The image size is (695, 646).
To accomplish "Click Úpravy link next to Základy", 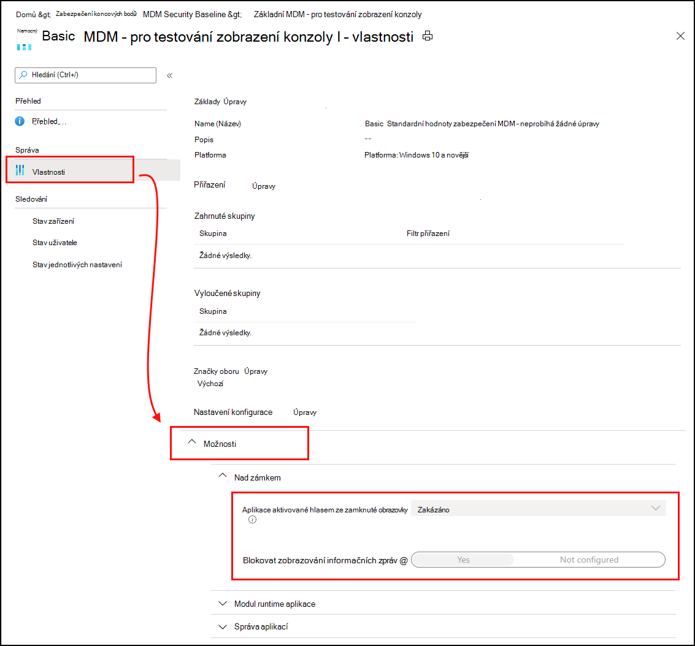I will 235,102.
